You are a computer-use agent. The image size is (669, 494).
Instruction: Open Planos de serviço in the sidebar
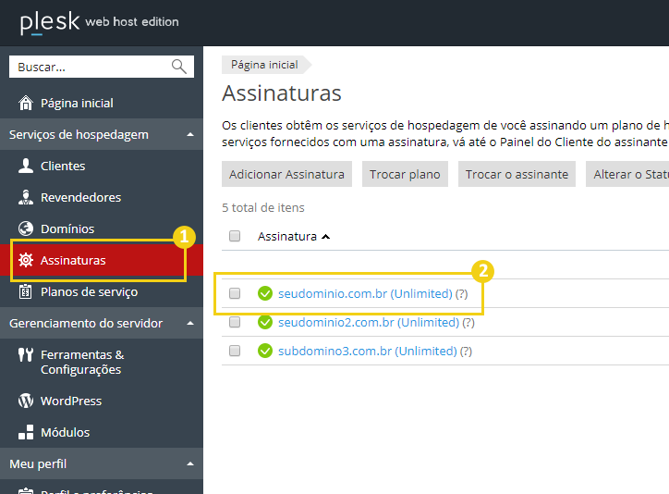click(x=102, y=291)
